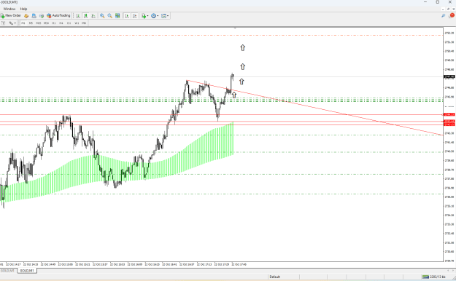Click the chart shift triangle marker
Screen dimensions: 456x281
(x=235, y=28)
